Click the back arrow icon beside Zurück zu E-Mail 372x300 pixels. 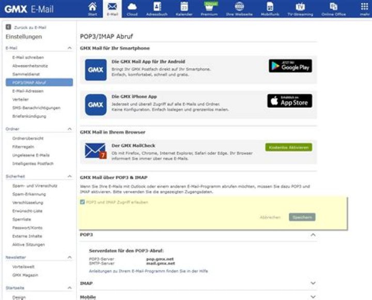pyautogui.click(x=8, y=27)
